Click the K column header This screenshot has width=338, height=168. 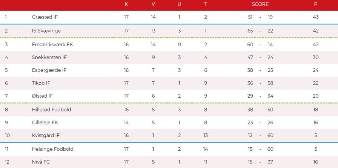(x=126, y=5)
